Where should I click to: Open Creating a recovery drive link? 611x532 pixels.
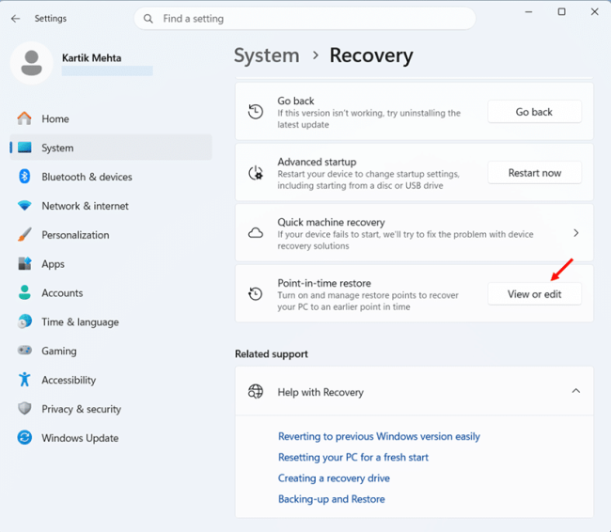tap(334, 477)
